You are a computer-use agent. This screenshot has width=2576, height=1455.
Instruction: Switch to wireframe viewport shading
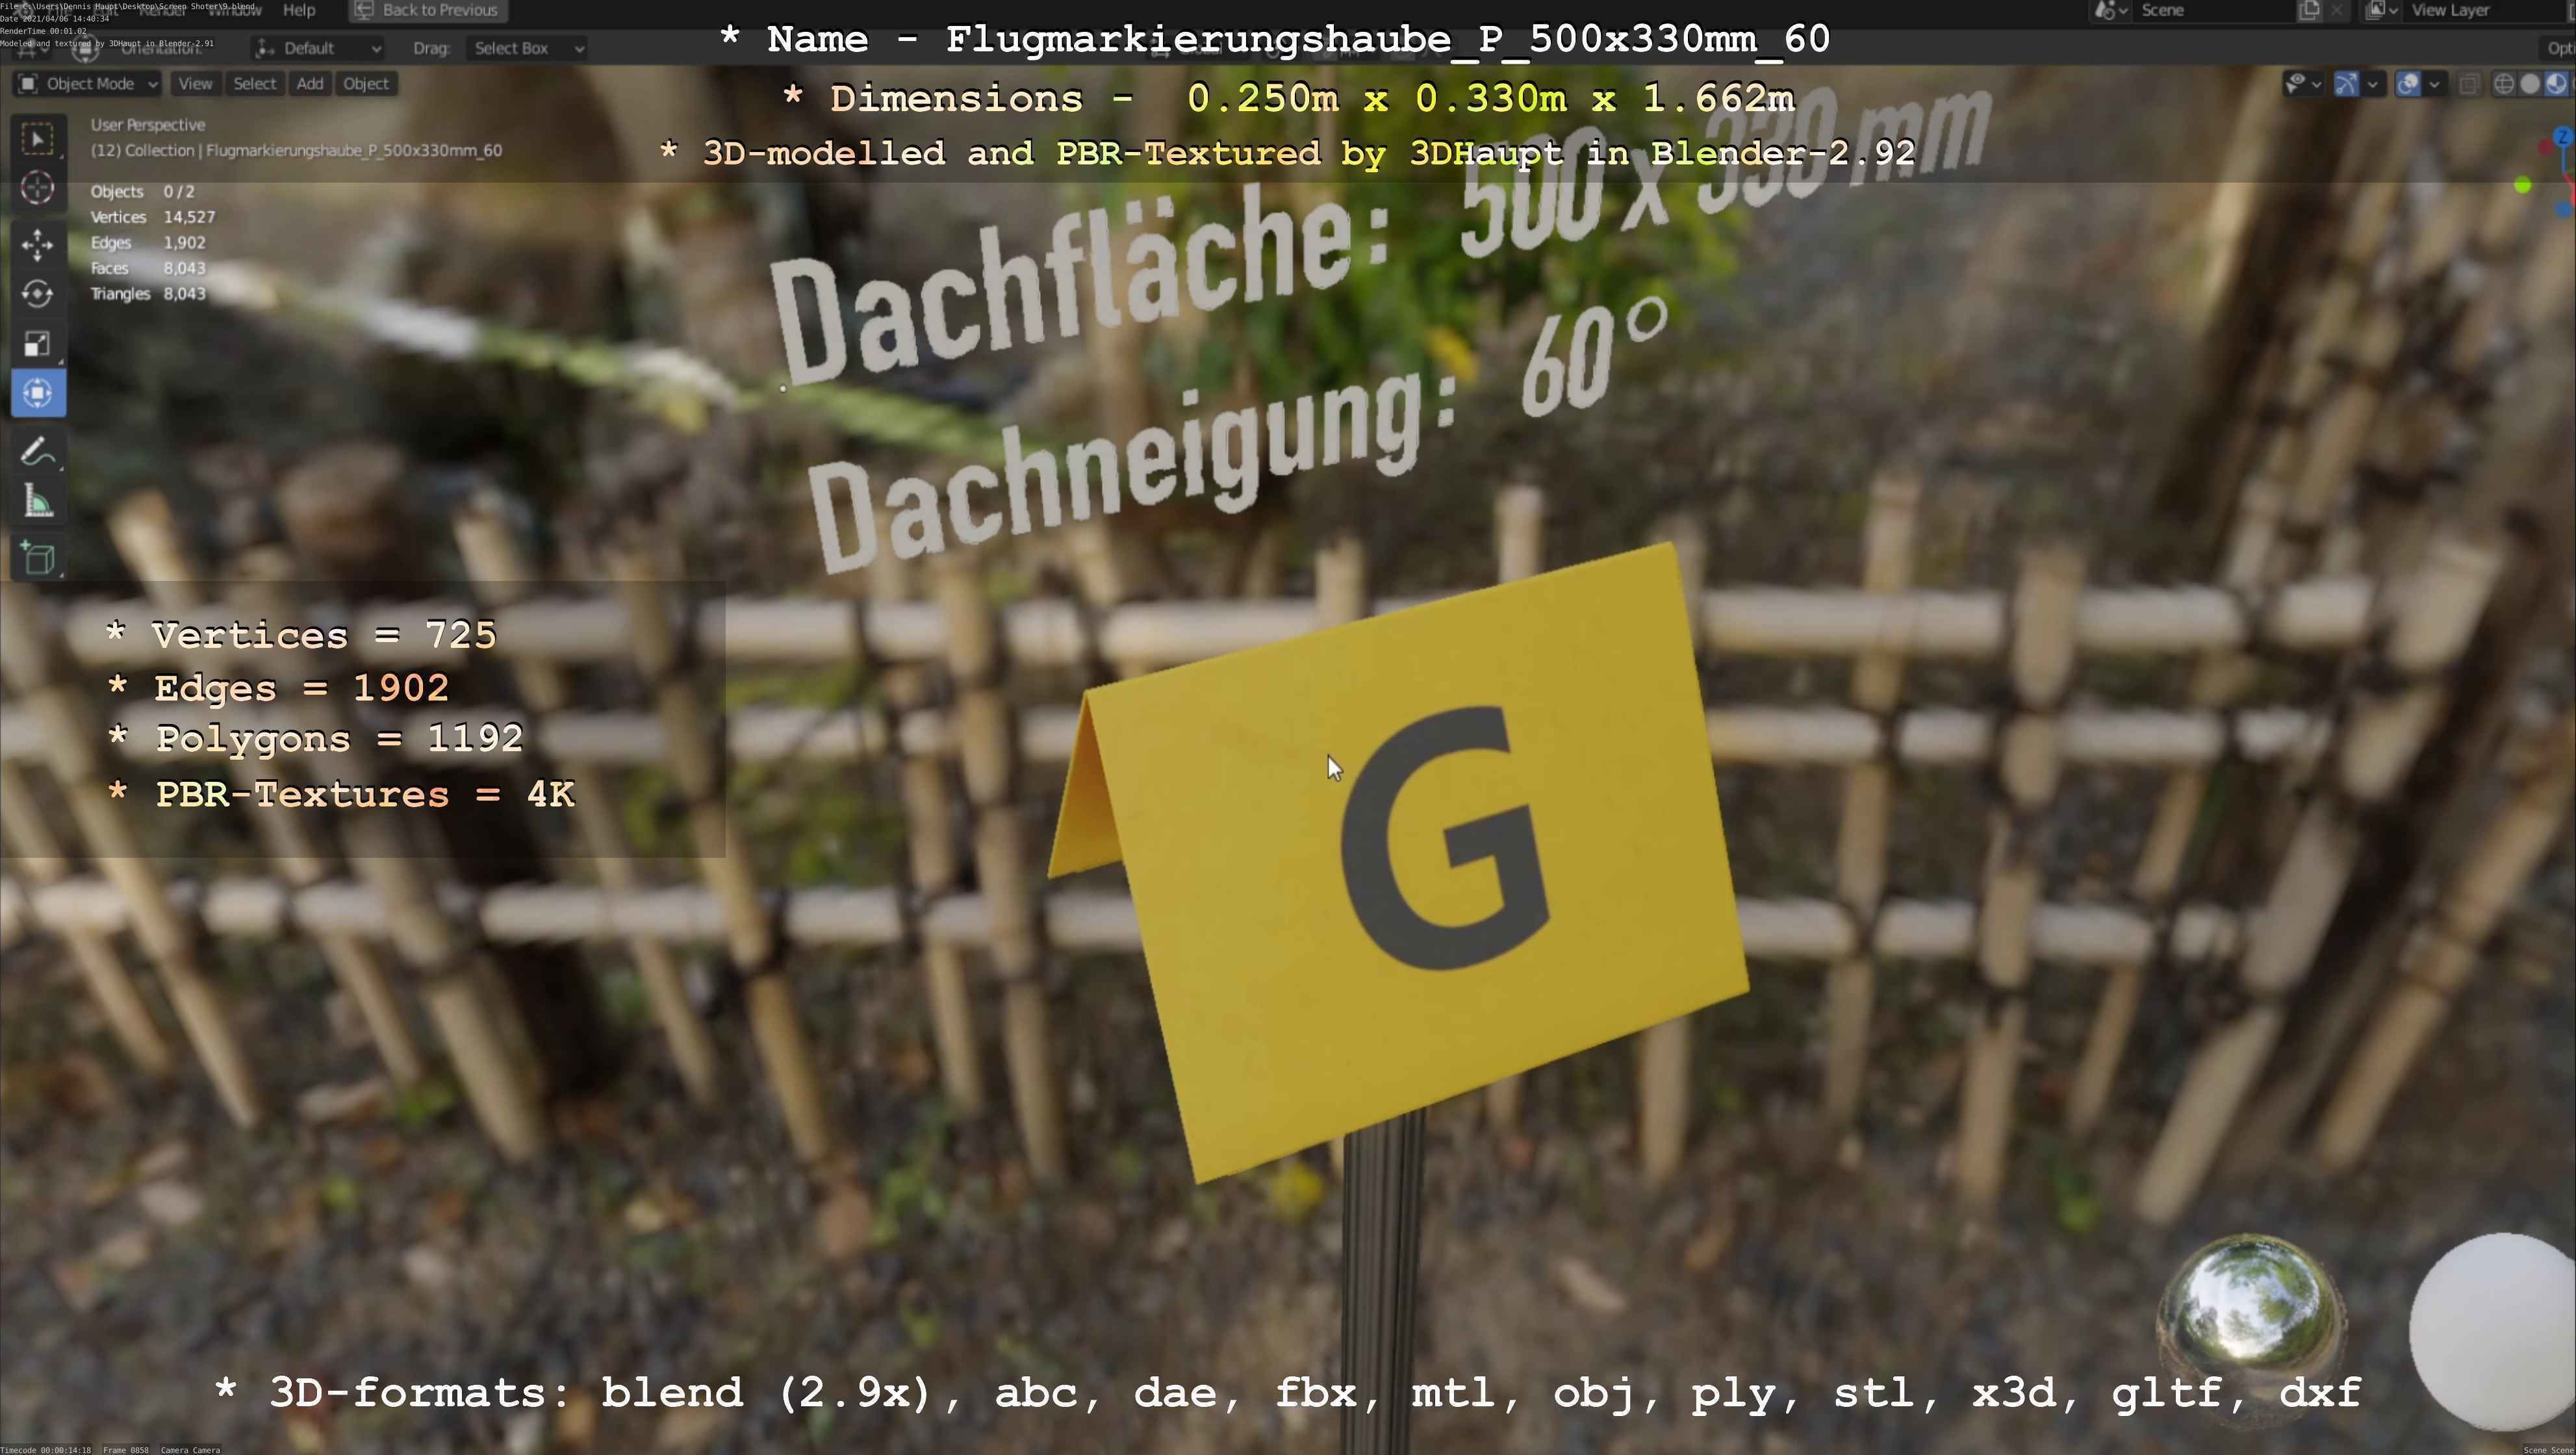coord(2503,84)
